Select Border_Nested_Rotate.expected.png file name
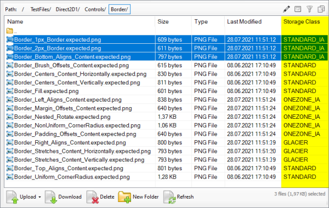Screen dimensions: 329x208 63,117
